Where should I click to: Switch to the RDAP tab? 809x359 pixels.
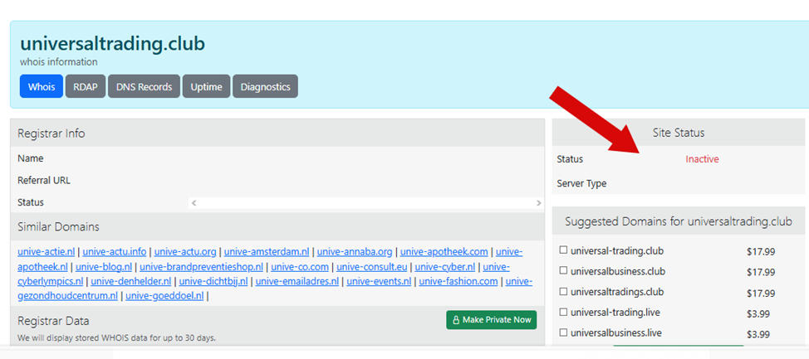(x=86, y=86)
